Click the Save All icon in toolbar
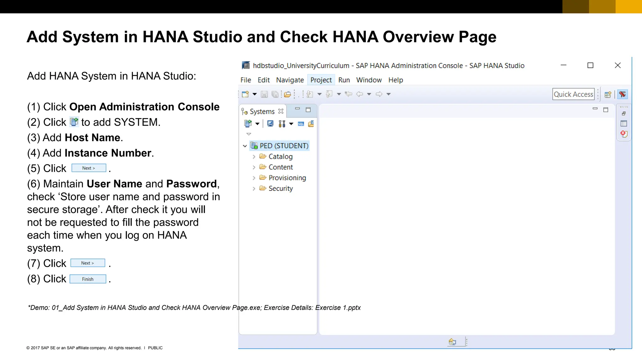Screen dimensions: 642x361 tap(275, 94)
